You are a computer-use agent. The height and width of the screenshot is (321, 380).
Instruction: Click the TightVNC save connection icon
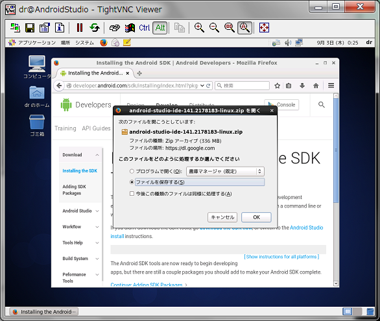[30, 28]
